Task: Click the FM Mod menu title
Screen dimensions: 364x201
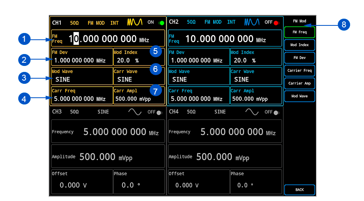Action: [299, 21]
